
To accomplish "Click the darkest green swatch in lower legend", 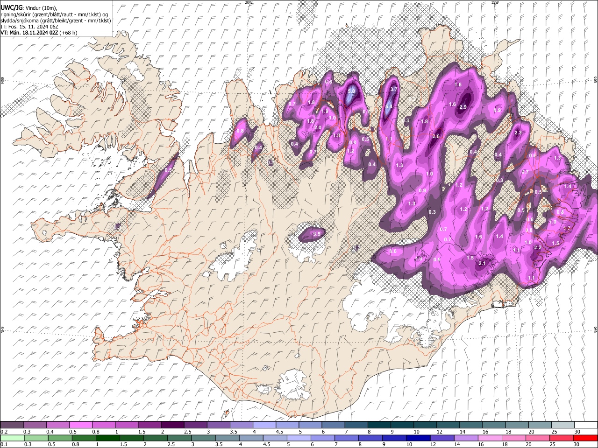I will pyautogui.click(x=107, y=438).
